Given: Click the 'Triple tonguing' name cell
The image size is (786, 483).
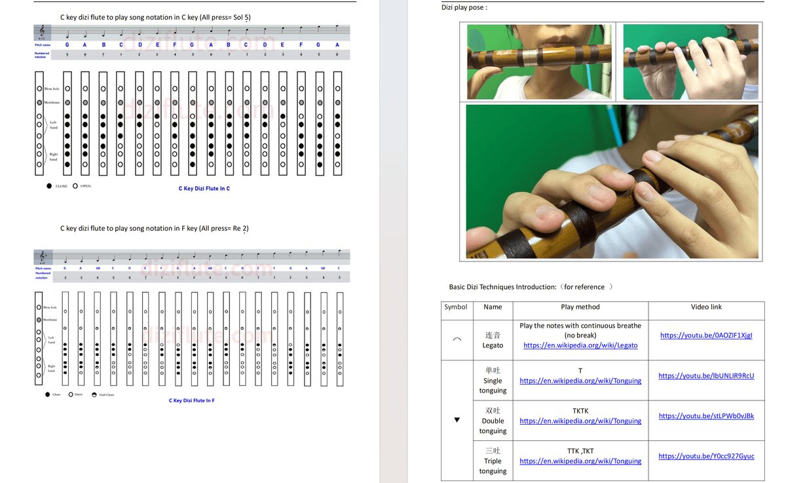Looking at the screenshot, I should 493,461.
